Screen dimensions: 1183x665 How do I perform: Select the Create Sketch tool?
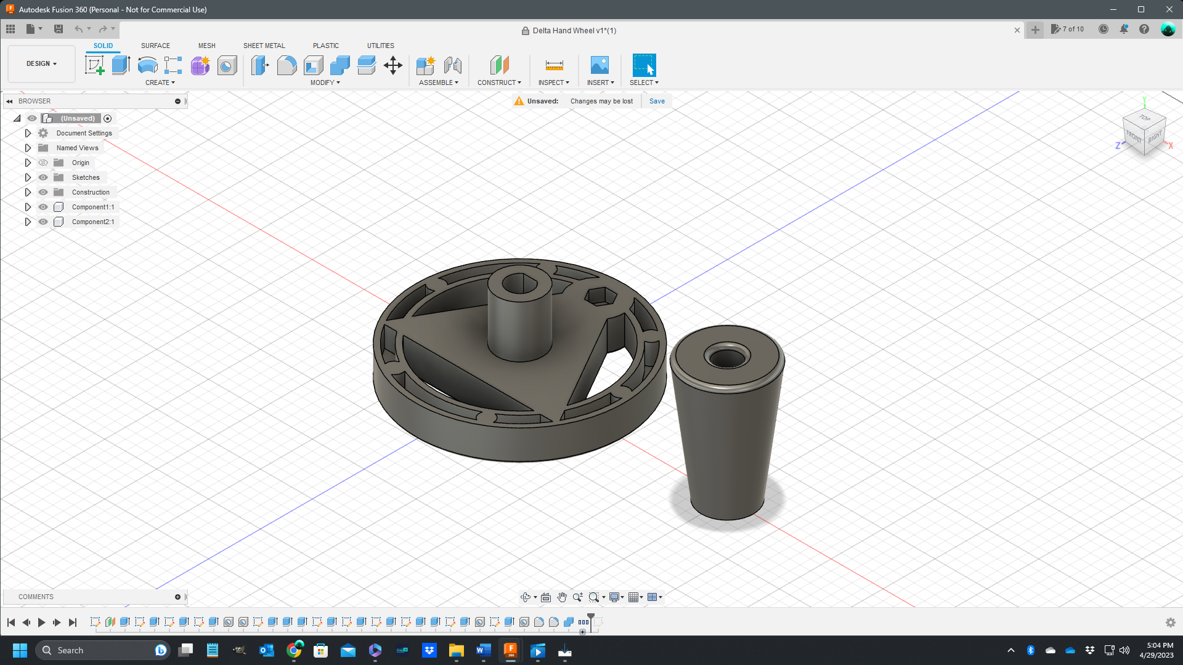[x=94, y=65]
